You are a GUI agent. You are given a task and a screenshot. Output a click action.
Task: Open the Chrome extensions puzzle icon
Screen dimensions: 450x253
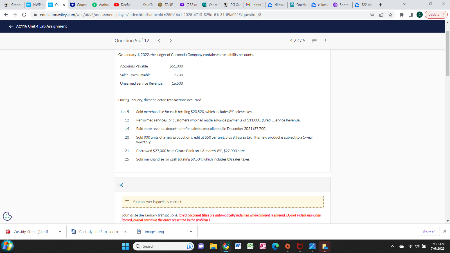pyautogui.click(x=401, y=15)
